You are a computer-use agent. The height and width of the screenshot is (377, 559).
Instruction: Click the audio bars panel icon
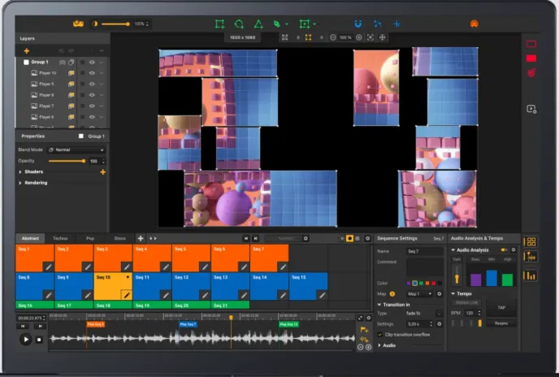531,275
